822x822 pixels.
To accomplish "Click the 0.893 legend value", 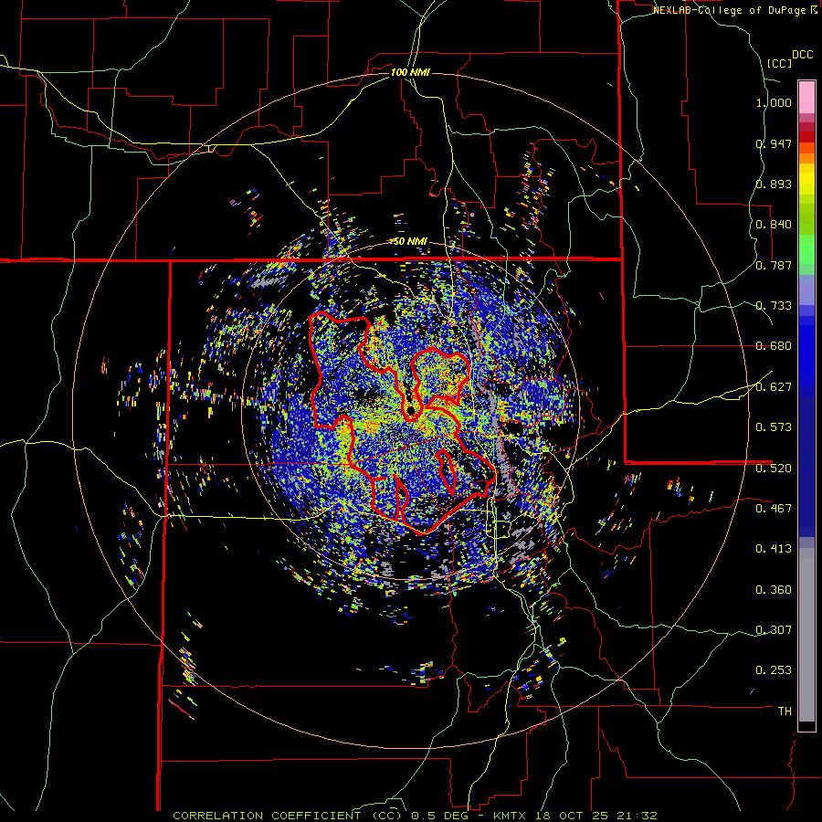I will point(774,184).
